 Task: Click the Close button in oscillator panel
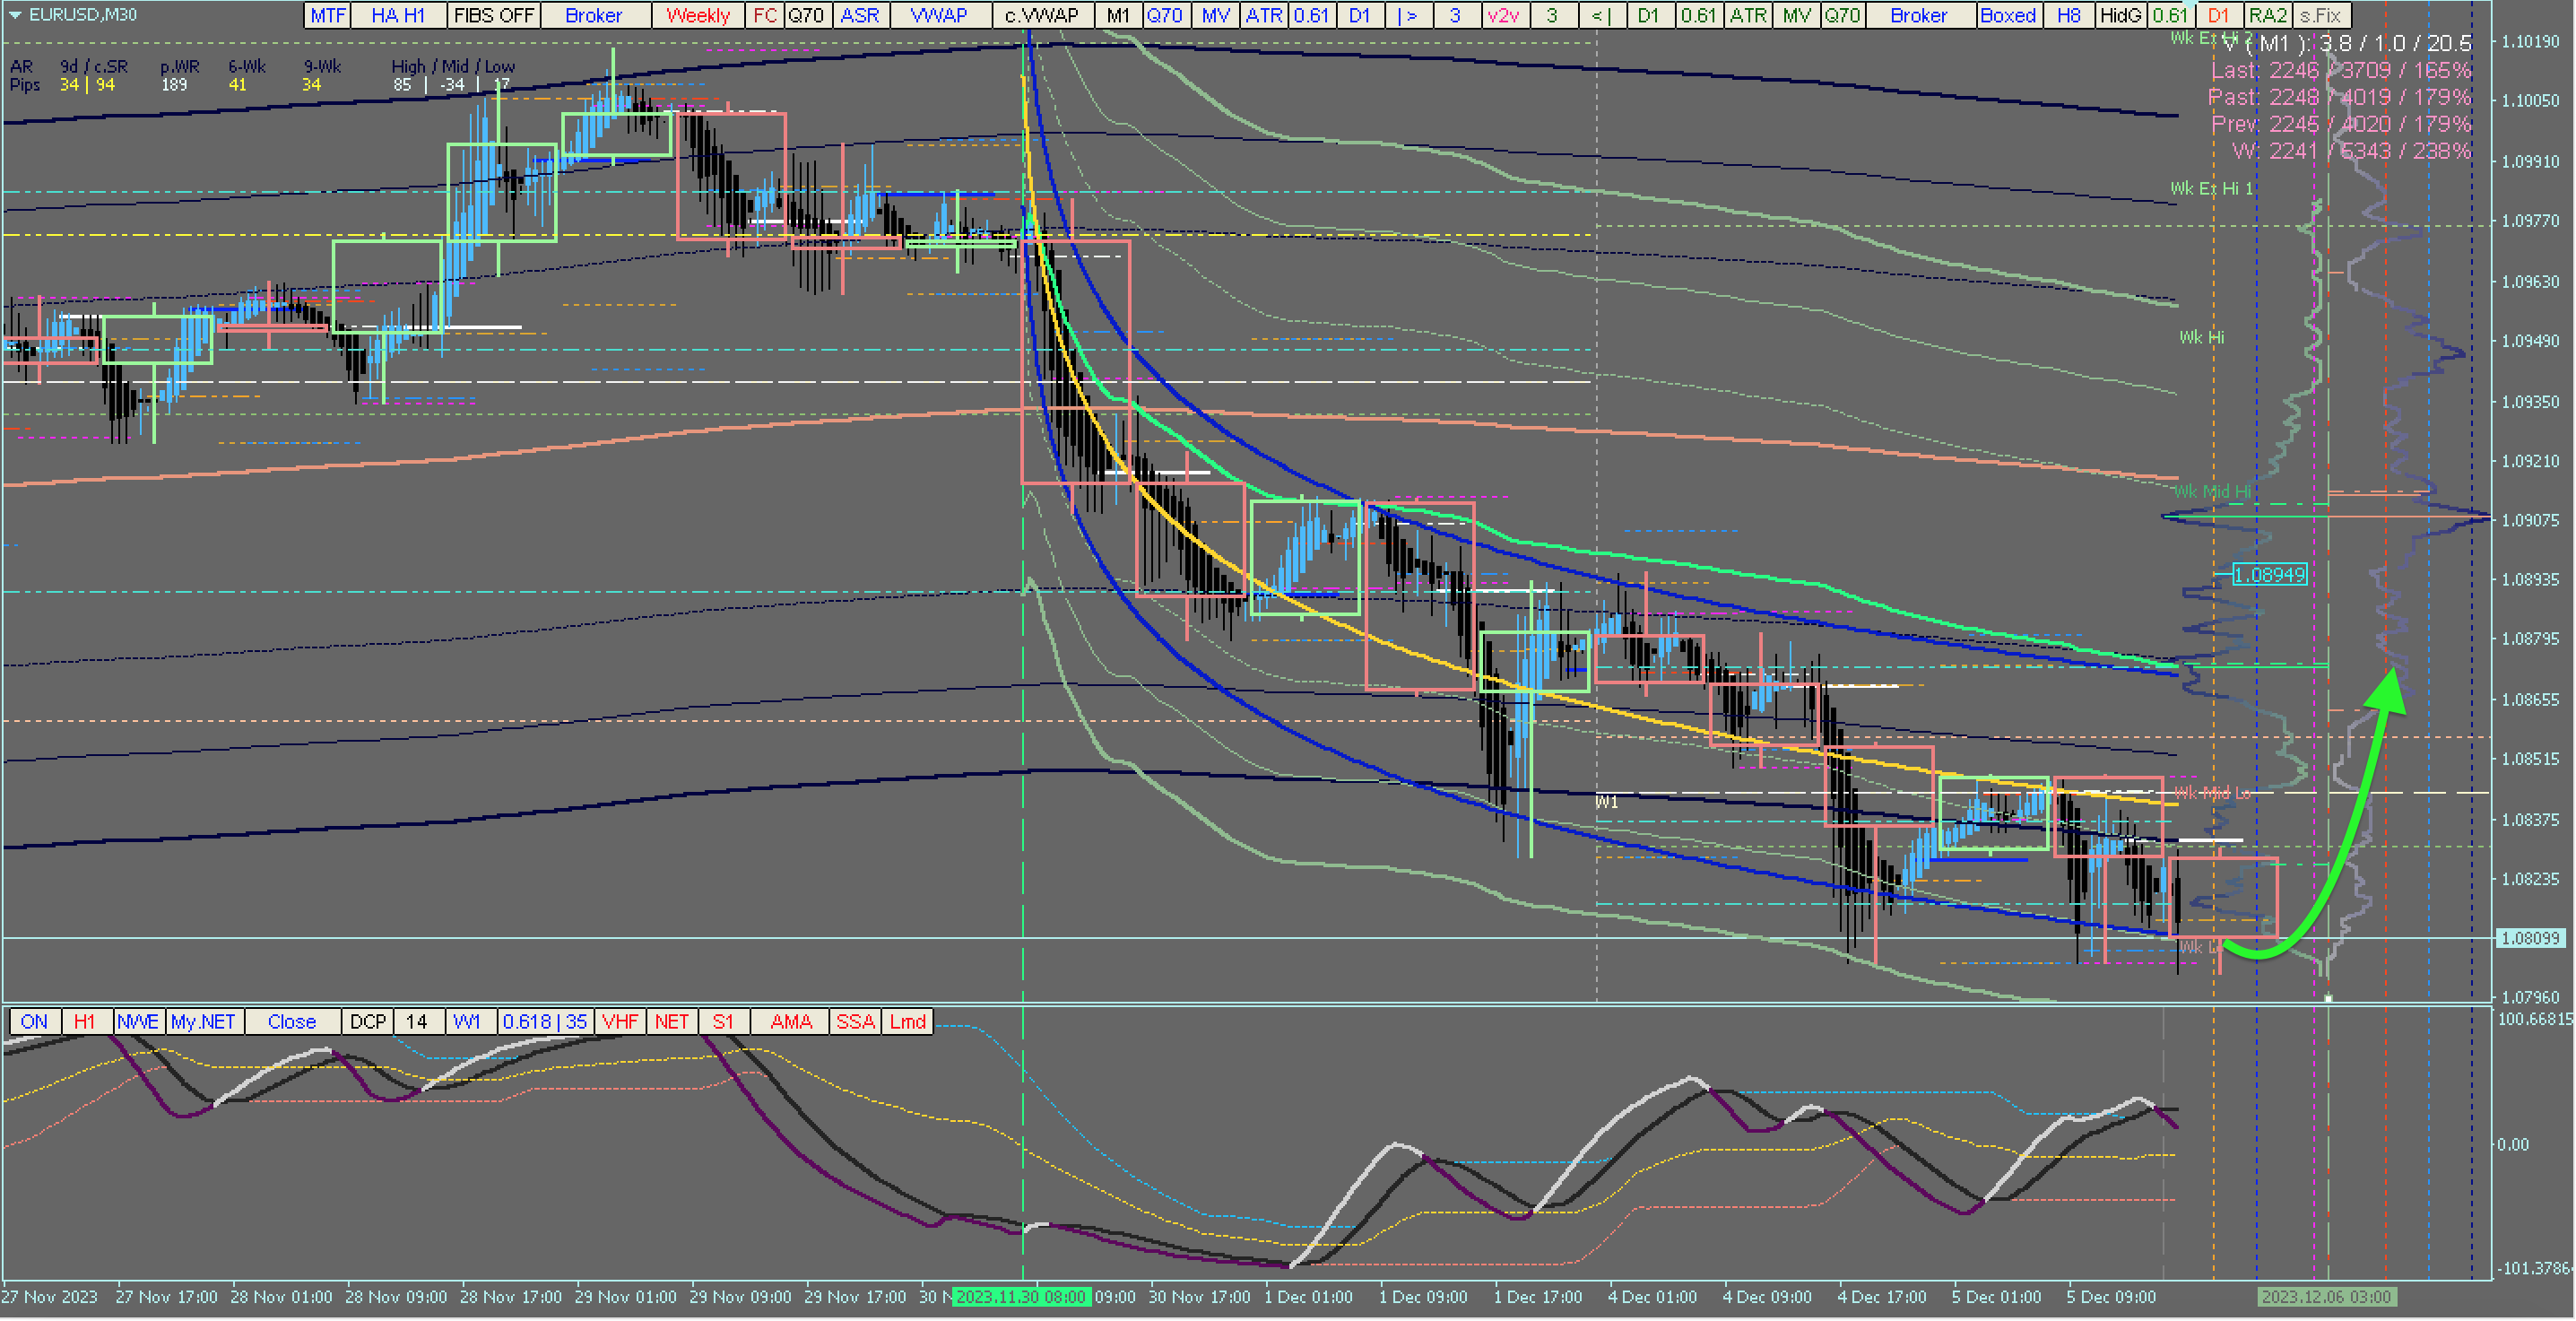[x=291, y=1021]
